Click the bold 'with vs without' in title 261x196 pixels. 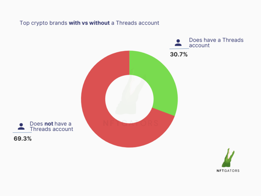tap(89, 23)
